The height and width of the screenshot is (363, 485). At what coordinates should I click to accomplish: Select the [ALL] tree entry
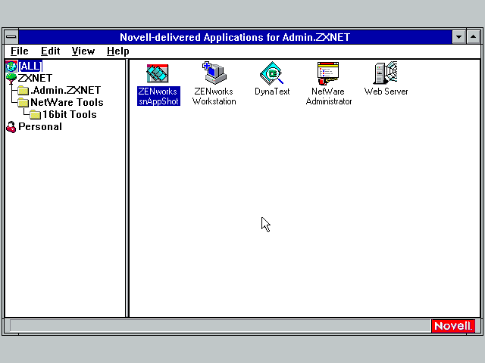[x=30, y=66]
